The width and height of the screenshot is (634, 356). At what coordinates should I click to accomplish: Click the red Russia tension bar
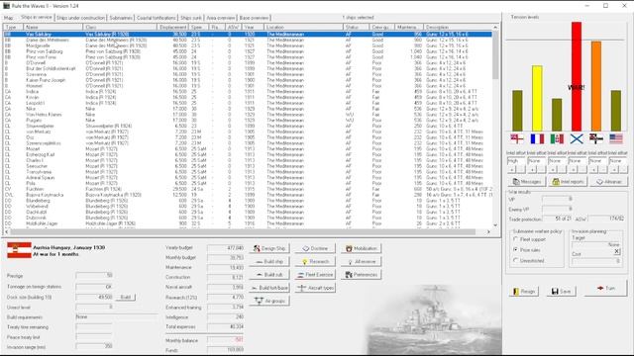[577, 76]
